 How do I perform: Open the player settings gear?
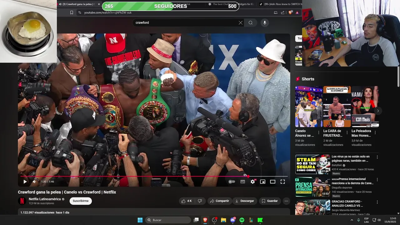252,182
